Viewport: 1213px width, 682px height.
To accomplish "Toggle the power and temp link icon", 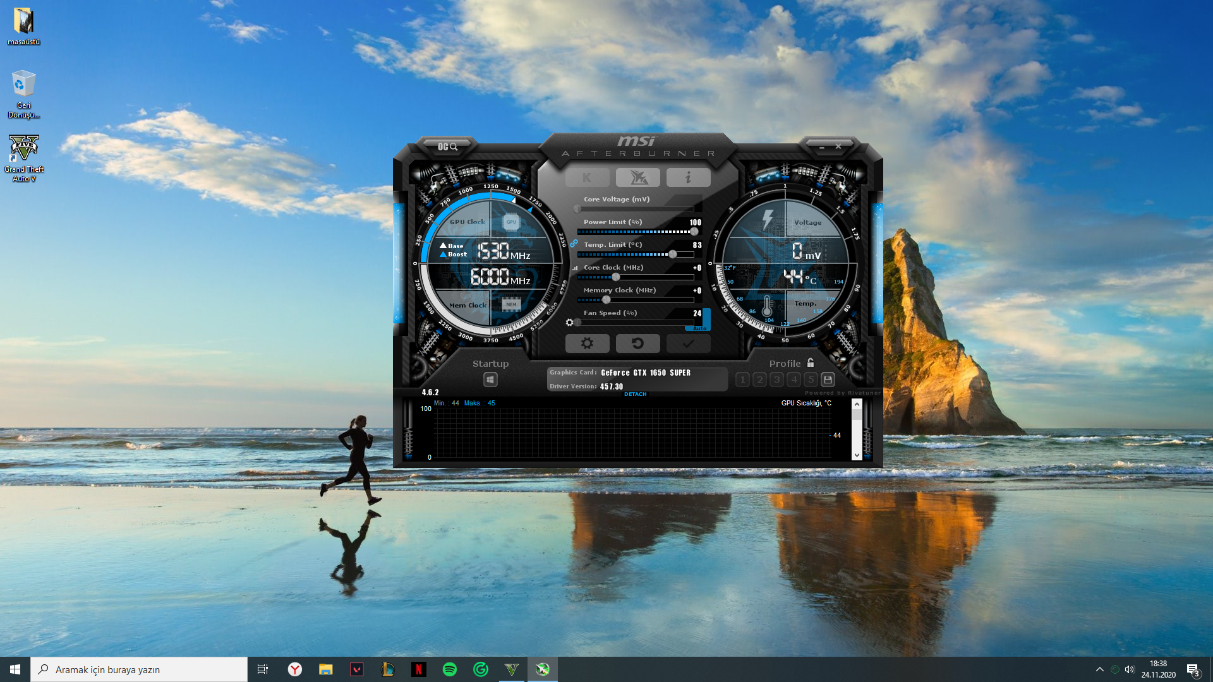I will (574, 243).
